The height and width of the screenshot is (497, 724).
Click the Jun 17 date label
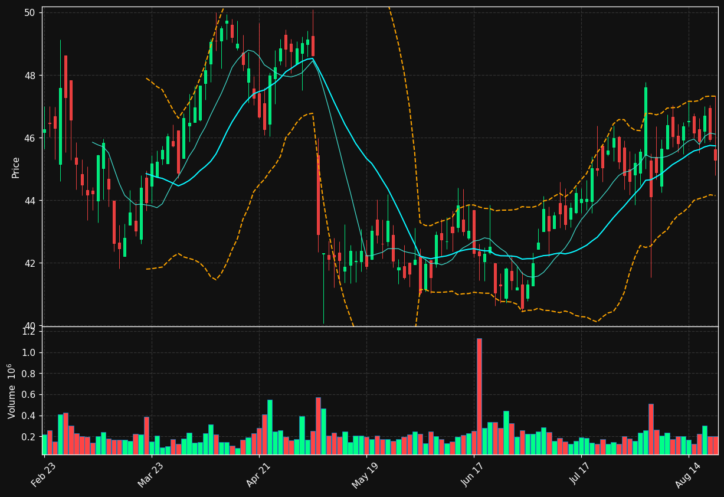tap(473, 475)
